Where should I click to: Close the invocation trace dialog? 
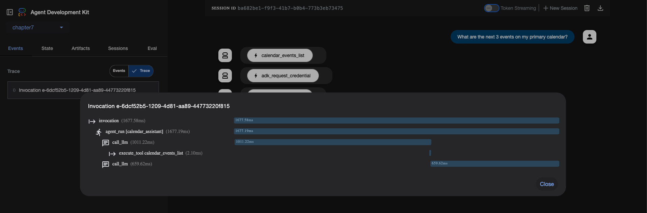[x=547, y=184]
